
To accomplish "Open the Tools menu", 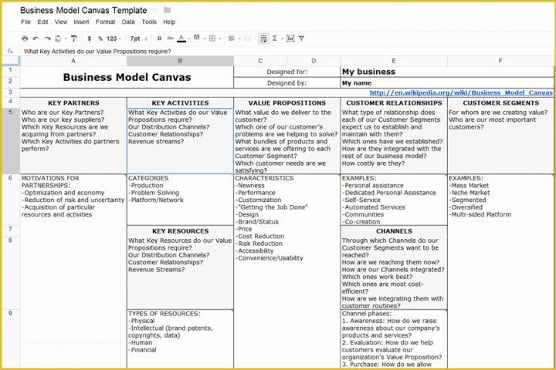I will 149,22.
